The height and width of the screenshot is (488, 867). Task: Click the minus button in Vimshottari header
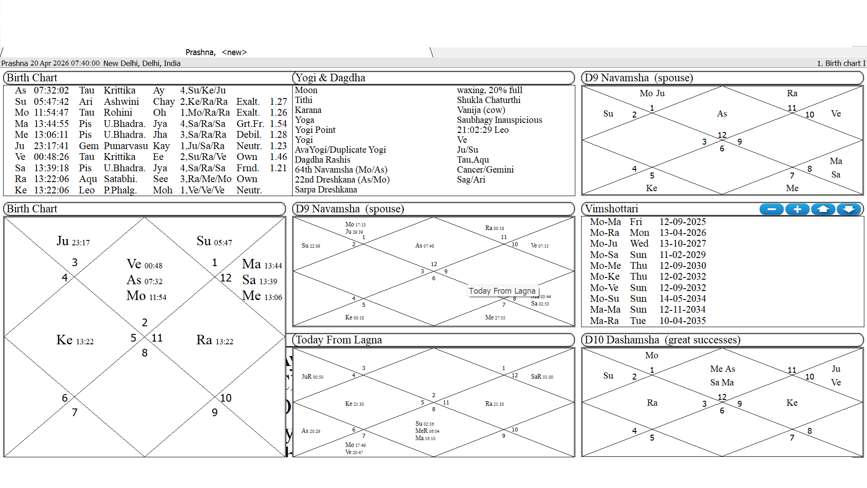point(771,209)
